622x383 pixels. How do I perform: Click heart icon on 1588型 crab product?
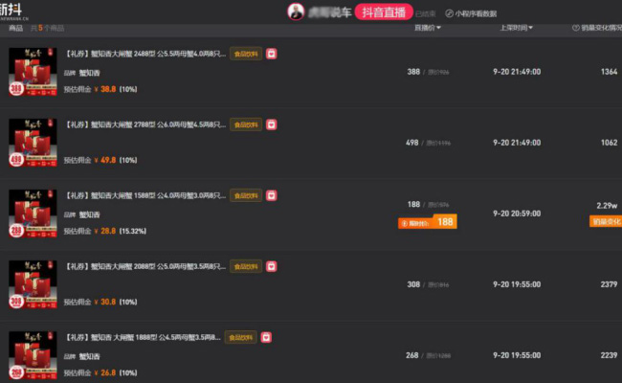(272, 195)
